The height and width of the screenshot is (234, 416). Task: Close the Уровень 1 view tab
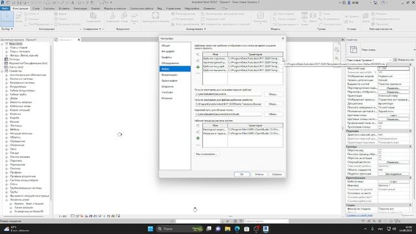pyautogui.click(x=79, y=40)
